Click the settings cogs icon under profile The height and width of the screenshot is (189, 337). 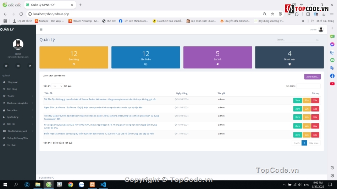18,65
